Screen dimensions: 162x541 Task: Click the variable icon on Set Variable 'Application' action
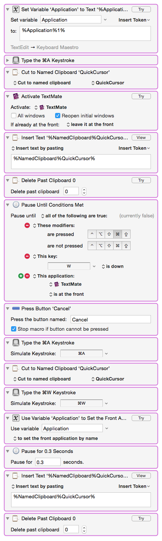[x=16, y=9]
